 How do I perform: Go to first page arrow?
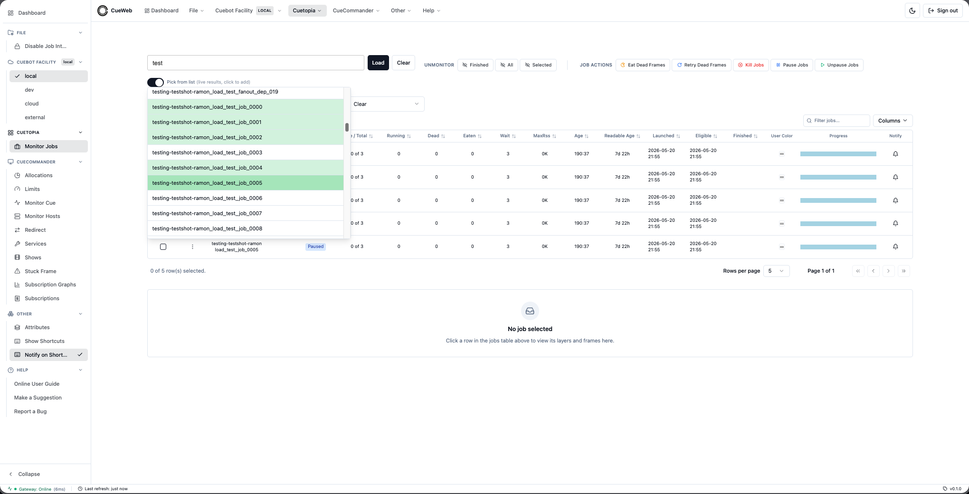tap(858, 271)
